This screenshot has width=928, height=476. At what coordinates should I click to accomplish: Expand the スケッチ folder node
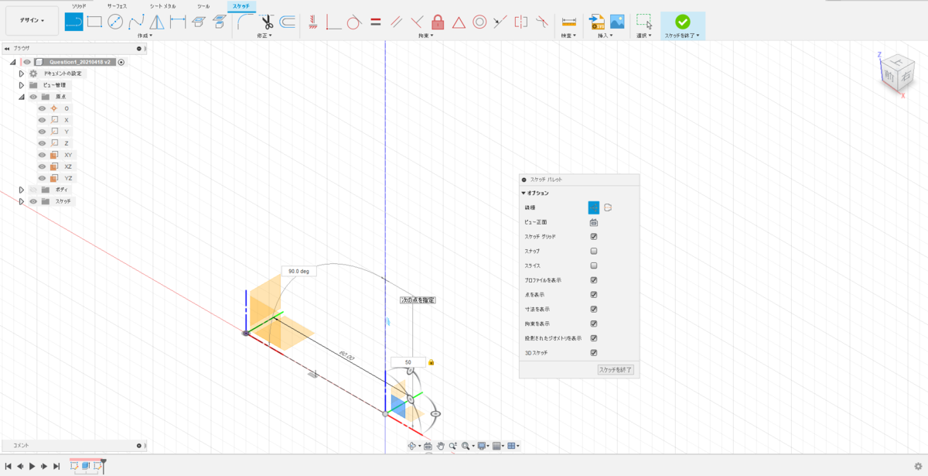pyautogui.click(x=22, y=201)
